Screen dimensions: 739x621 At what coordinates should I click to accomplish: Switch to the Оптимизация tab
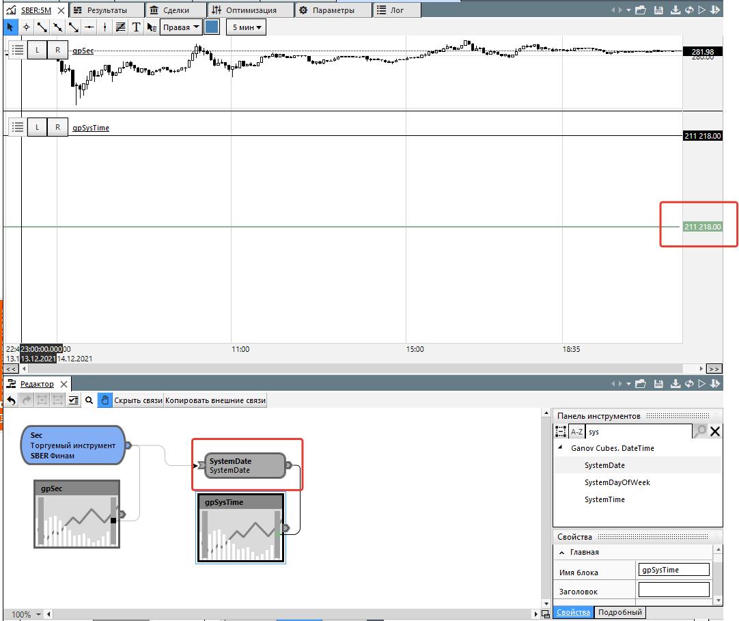[x=250, y=10]
